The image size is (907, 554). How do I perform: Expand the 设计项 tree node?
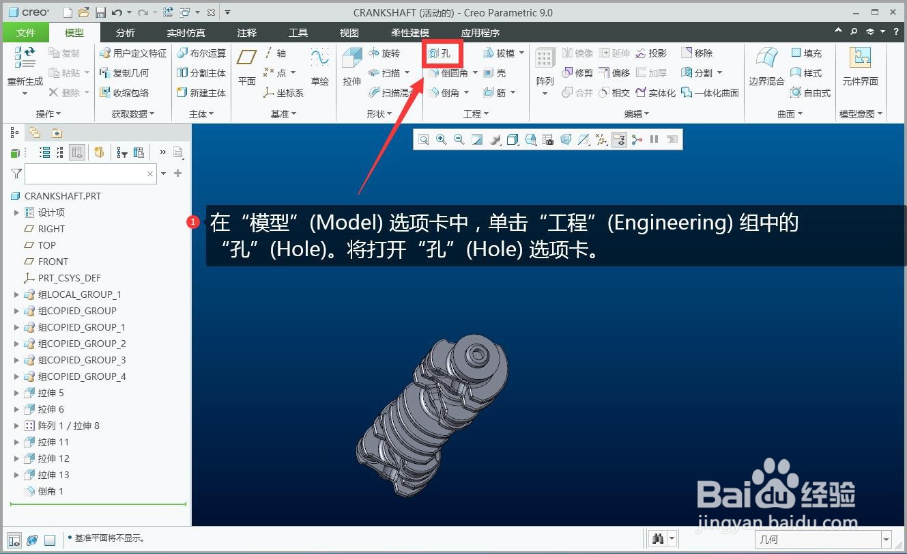coord(16,212)
